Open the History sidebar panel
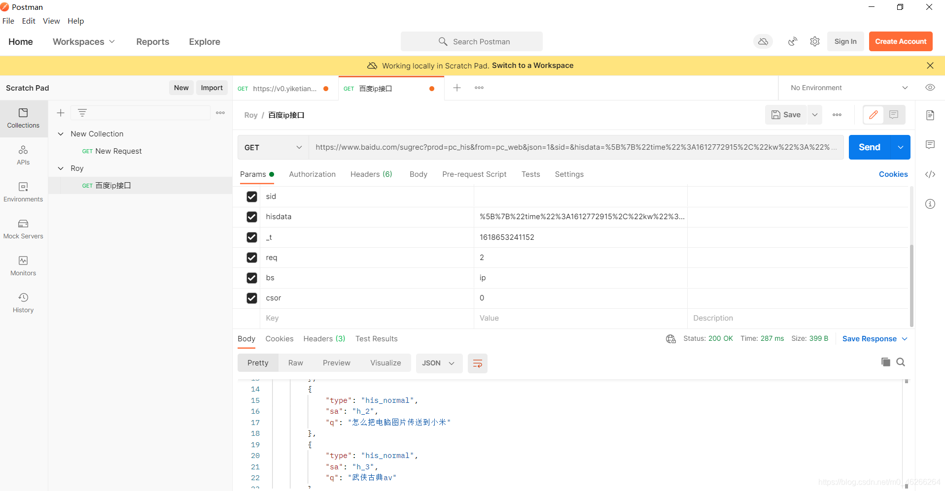945x491 pixels. pyautogui.click(x=23, y=303)
